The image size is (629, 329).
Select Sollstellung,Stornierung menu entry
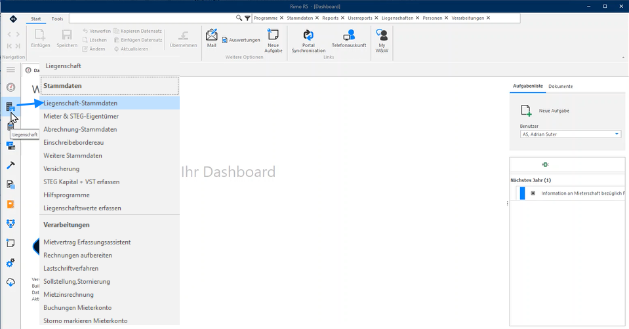(x=110, y=281)
